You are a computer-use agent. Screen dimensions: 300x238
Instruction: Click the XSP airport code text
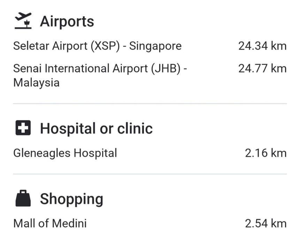[105, 46]
